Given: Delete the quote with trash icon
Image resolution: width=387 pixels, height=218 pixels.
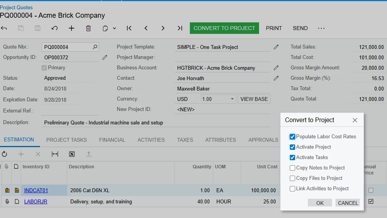Looking at the screenshot, I should coord(88,28).
